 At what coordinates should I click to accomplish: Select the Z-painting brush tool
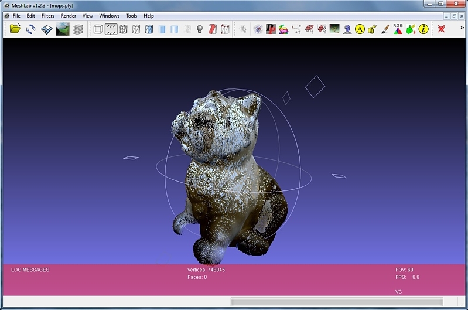click(385, 29)
